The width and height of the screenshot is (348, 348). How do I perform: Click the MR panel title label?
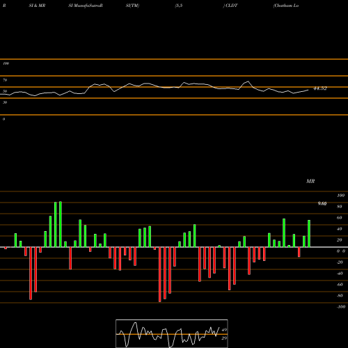[310, 181]
